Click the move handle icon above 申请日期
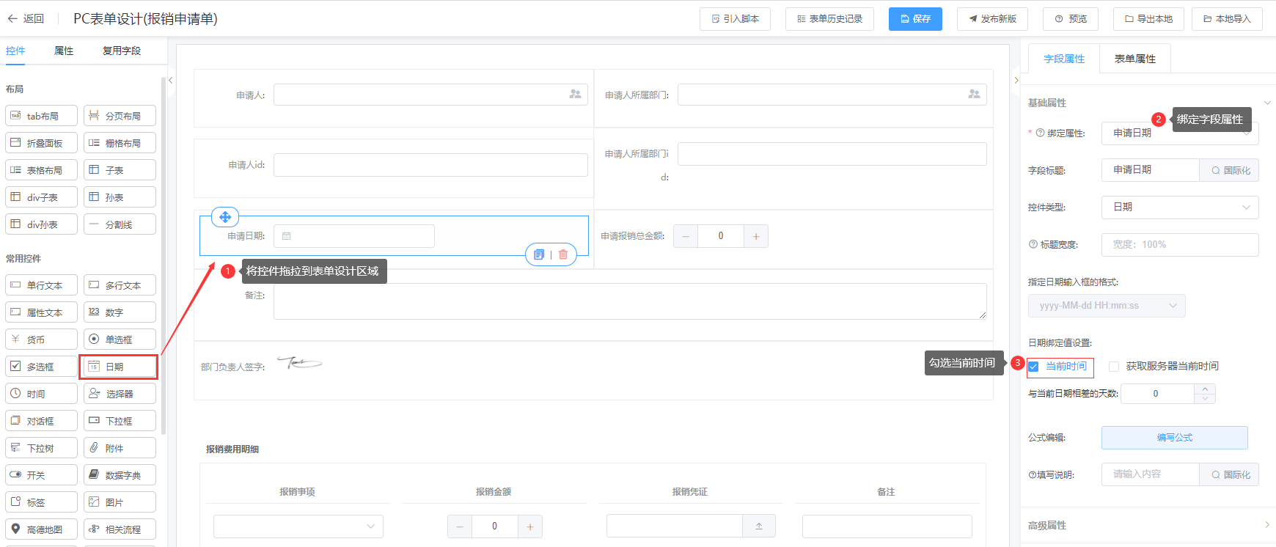Screen dimensions: 1276x547 225,217
